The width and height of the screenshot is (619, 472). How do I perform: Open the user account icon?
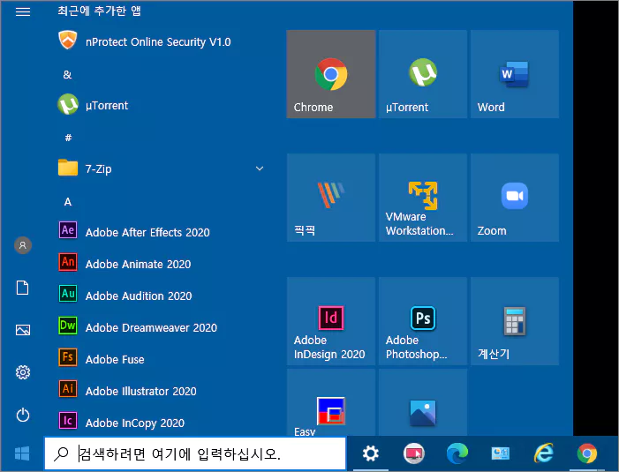coord(23,245)
